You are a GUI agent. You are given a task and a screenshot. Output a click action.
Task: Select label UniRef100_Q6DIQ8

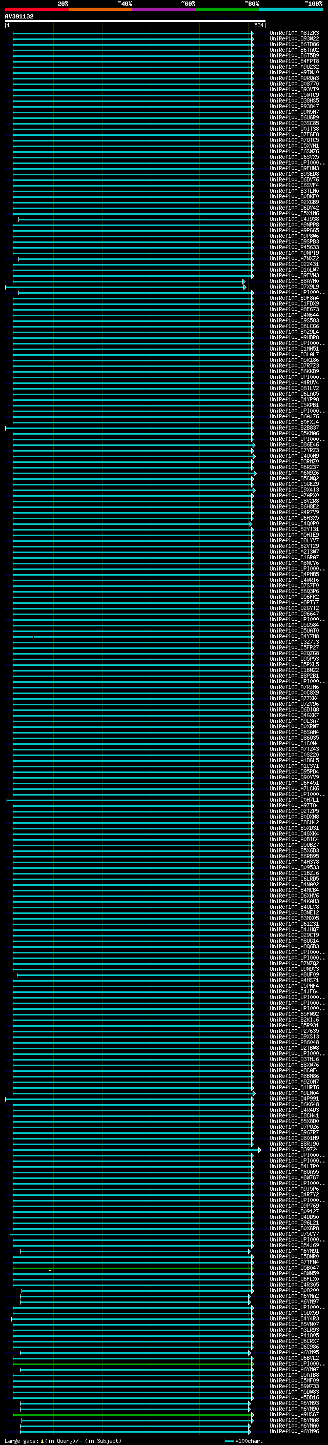pos(294,709)
